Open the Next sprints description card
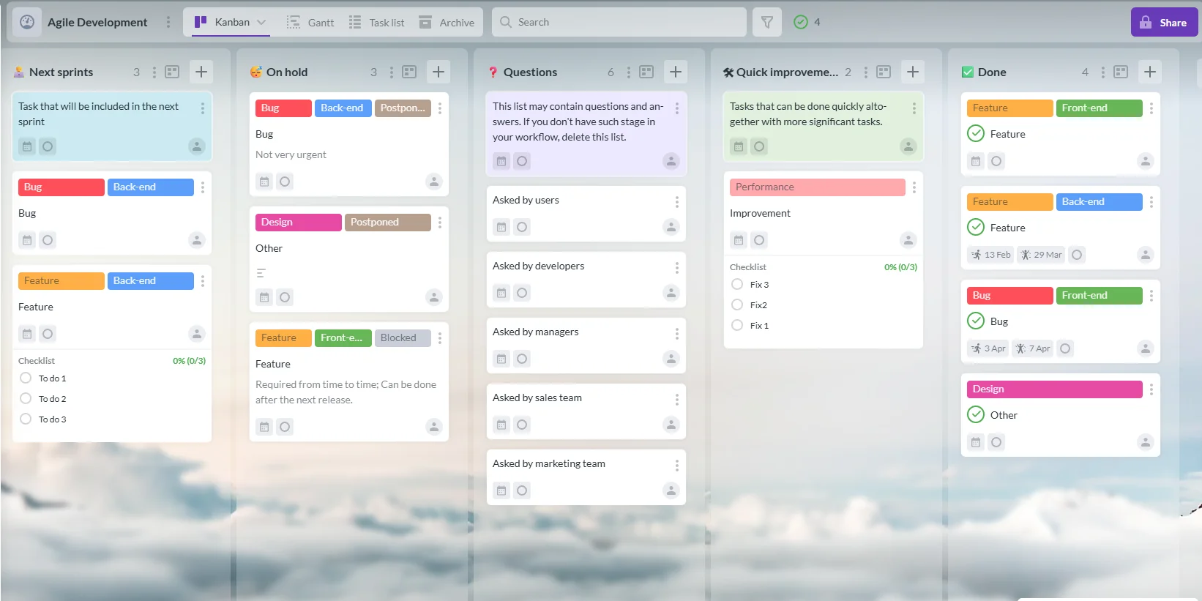Viewport: 1202px width, 601px height. [112, 126]
